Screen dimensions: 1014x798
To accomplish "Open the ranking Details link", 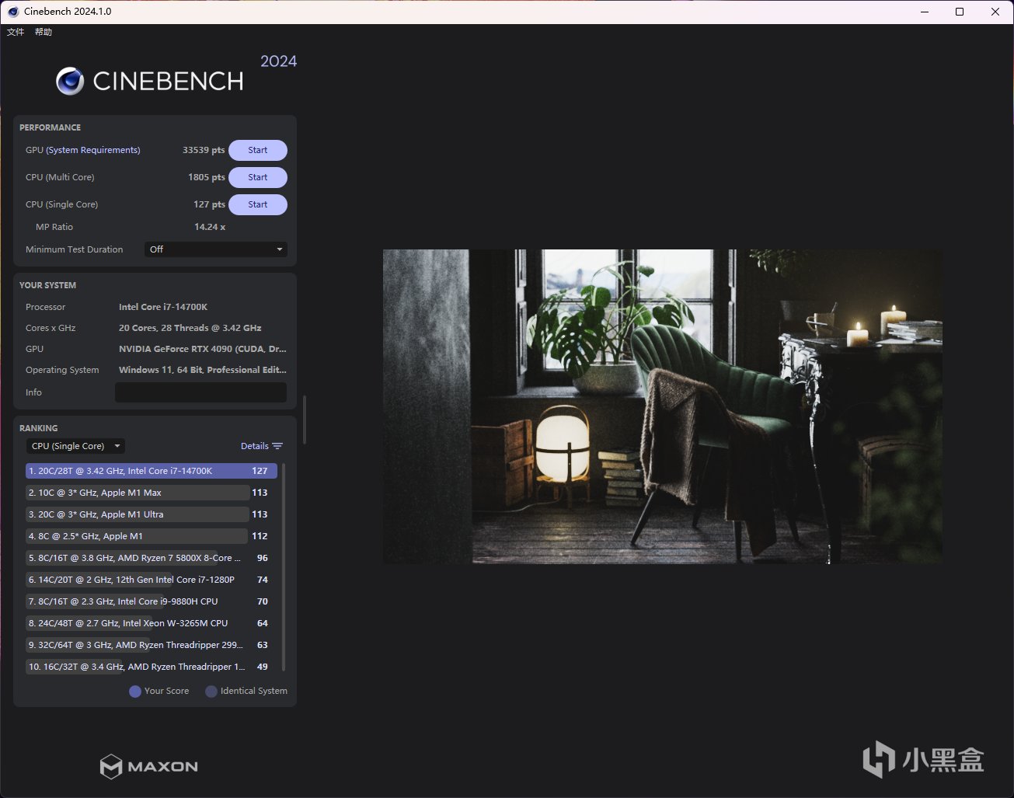I will pos(255,446).
